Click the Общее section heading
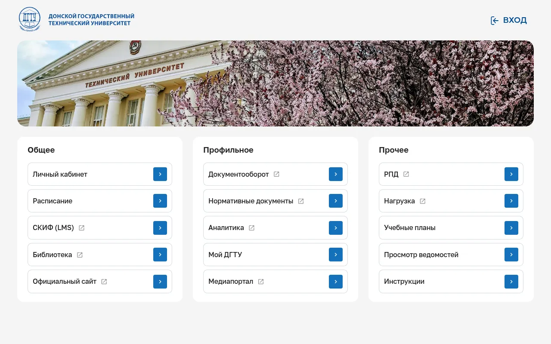Screen dimensions: 551x344 [41, 150]
